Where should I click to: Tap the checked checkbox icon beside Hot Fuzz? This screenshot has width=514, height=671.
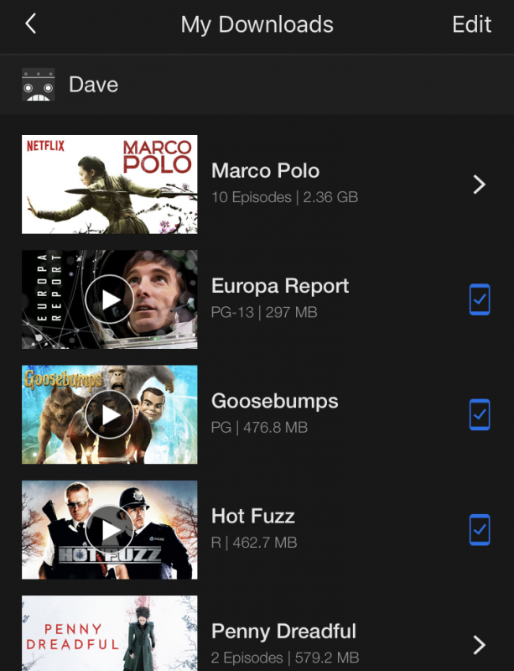(480, 530)
